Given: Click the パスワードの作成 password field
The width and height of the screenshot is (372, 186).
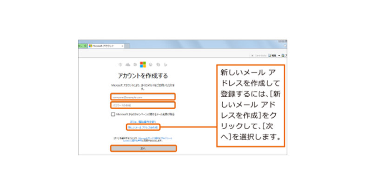Looking at the screenshot, I should (x=143, y=105).
